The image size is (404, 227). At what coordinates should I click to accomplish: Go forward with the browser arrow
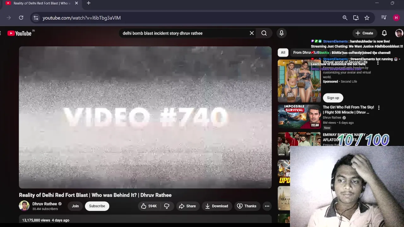pos(9,18)
